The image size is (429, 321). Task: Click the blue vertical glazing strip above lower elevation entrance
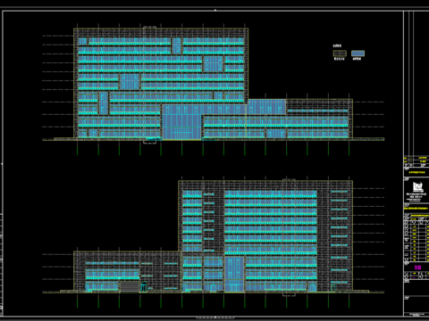(x=234, y=267)
